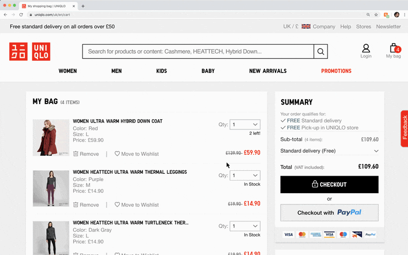Image resolution: width=408 pixels, height=255 pixels.
Task: Open the Chrome three-dot menu
Action: [x=405, y=15]
